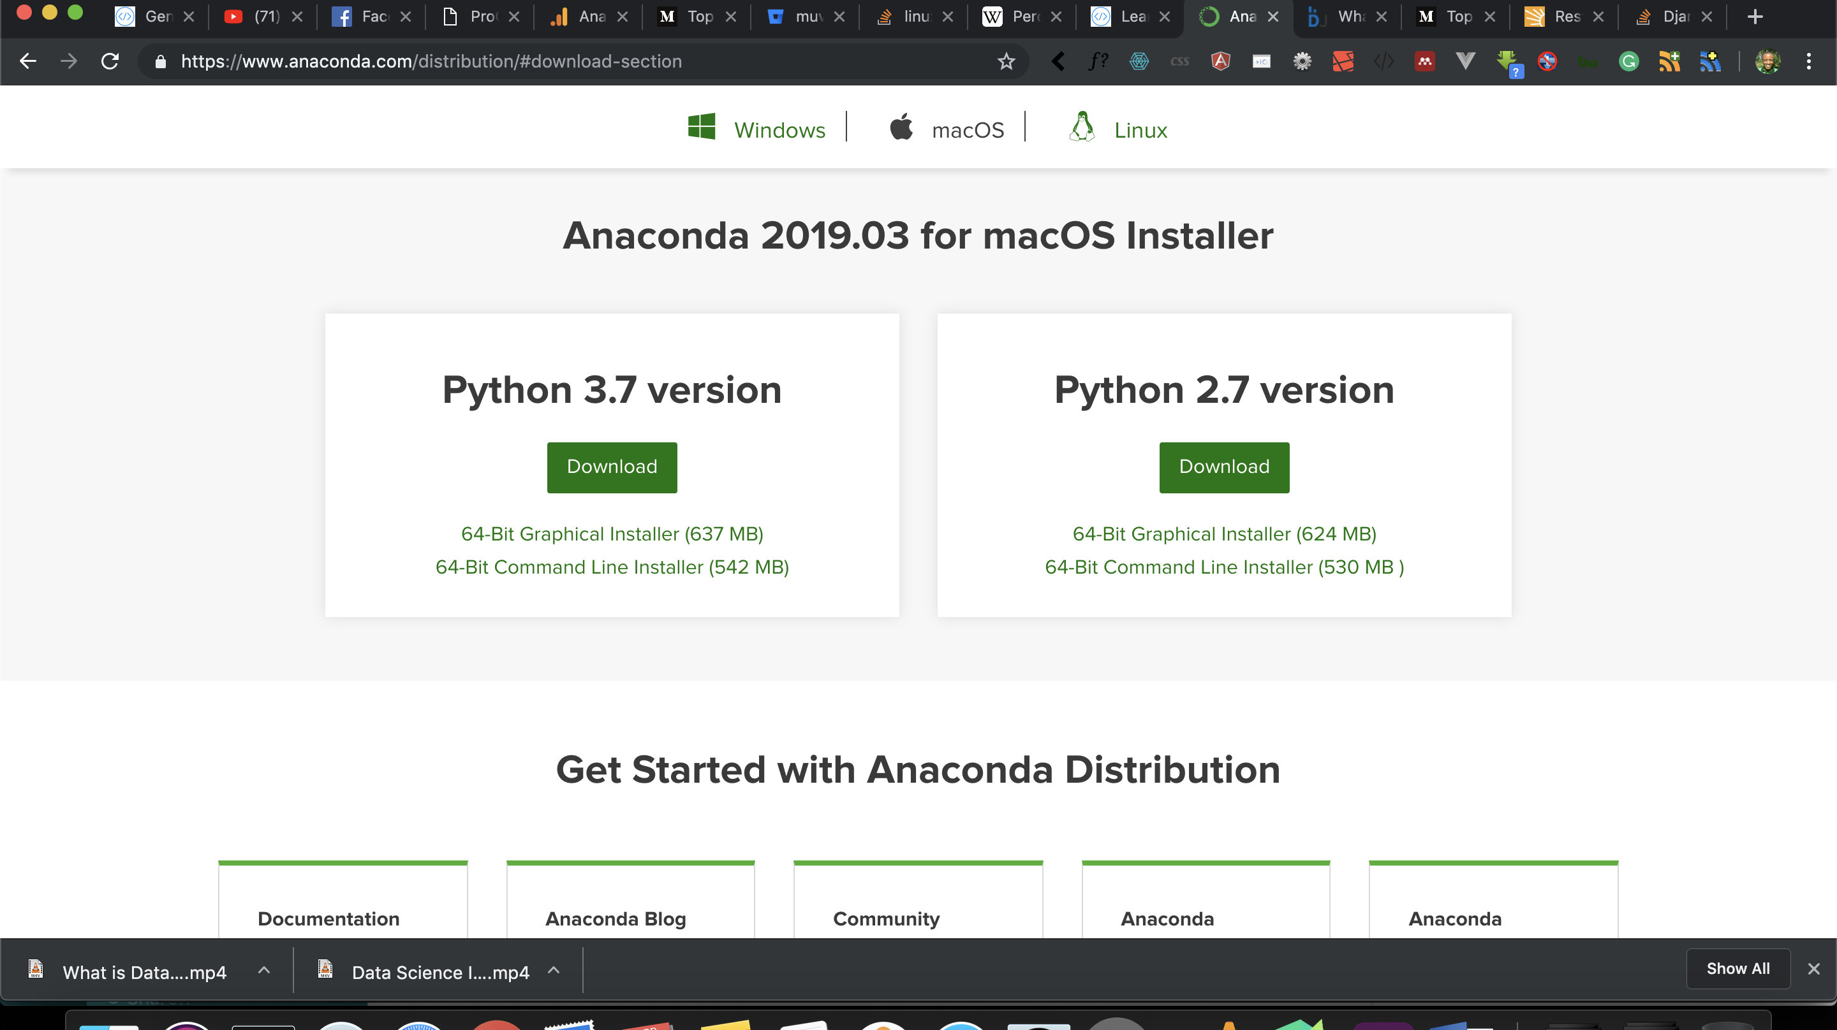Image resolution: width=1837 pixels, height=1030 pixels.
Task: Open the blue RSS feed extension
Action: tap(1709, 61)
